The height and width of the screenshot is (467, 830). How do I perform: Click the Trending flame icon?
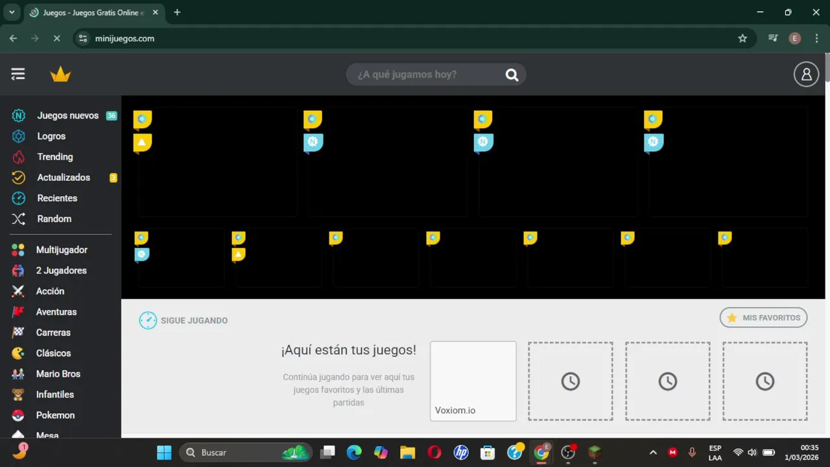coord(19,157)
